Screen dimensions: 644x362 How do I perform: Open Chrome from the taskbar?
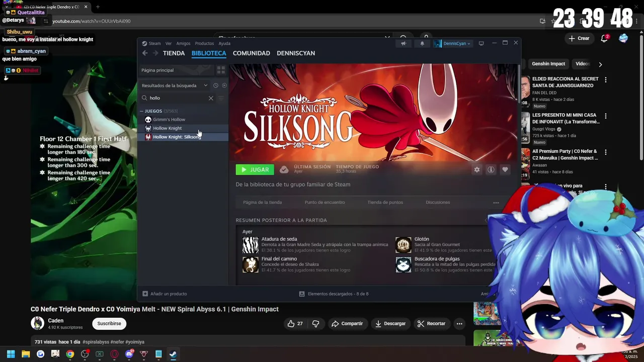tap(70, 354)
